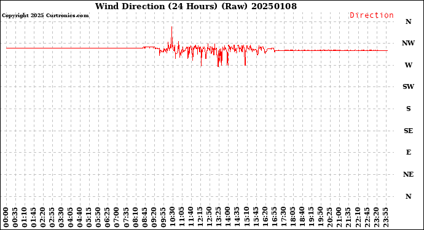Click the '13:25' time axis label
The image size is (424, 230).
click(219, 217)
